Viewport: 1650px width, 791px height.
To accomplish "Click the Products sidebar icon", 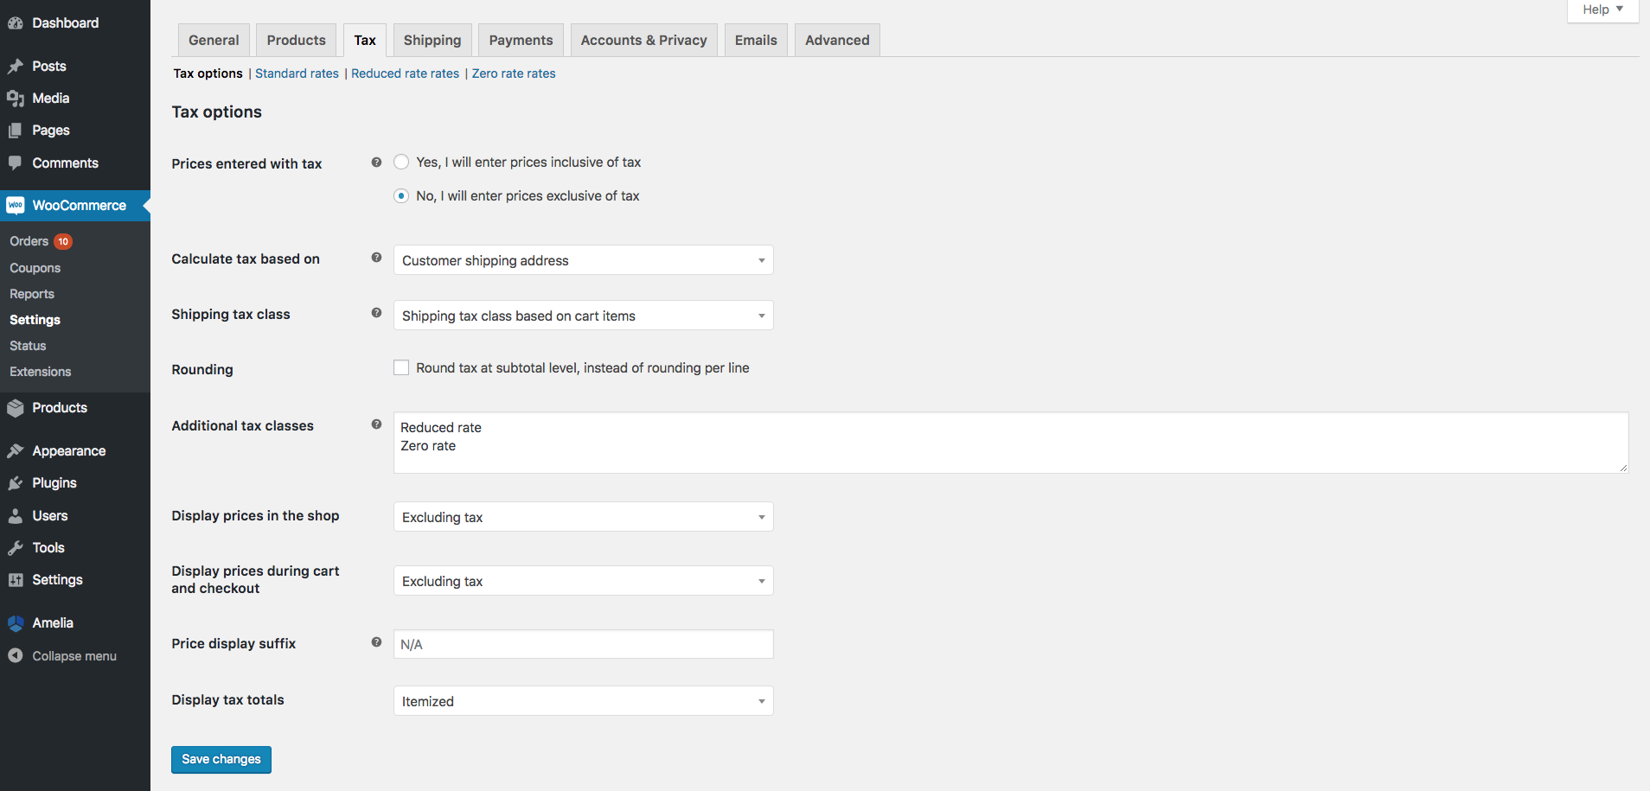I will (x=16, y=407).
